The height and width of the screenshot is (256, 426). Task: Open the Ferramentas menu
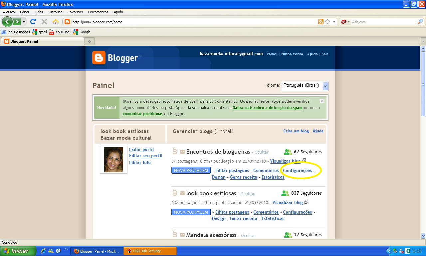(x=98, y=12)
